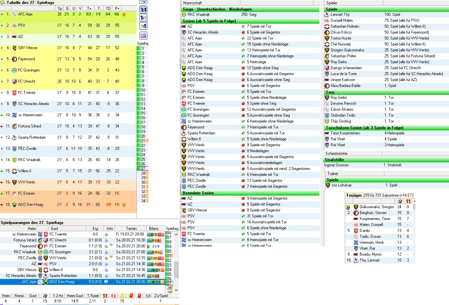
Task: Select the FC Twente row in the league table
Action: click(x=68, y=93)
